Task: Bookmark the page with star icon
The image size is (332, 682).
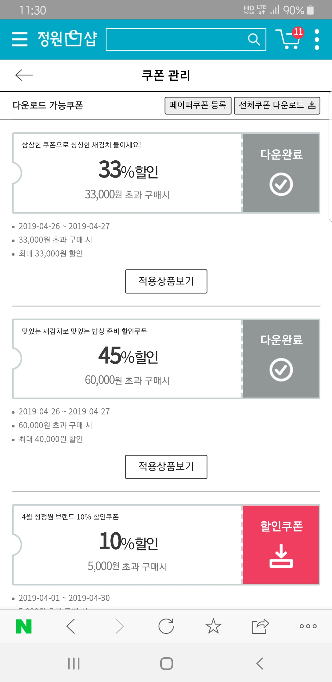Action: [213, 626]
